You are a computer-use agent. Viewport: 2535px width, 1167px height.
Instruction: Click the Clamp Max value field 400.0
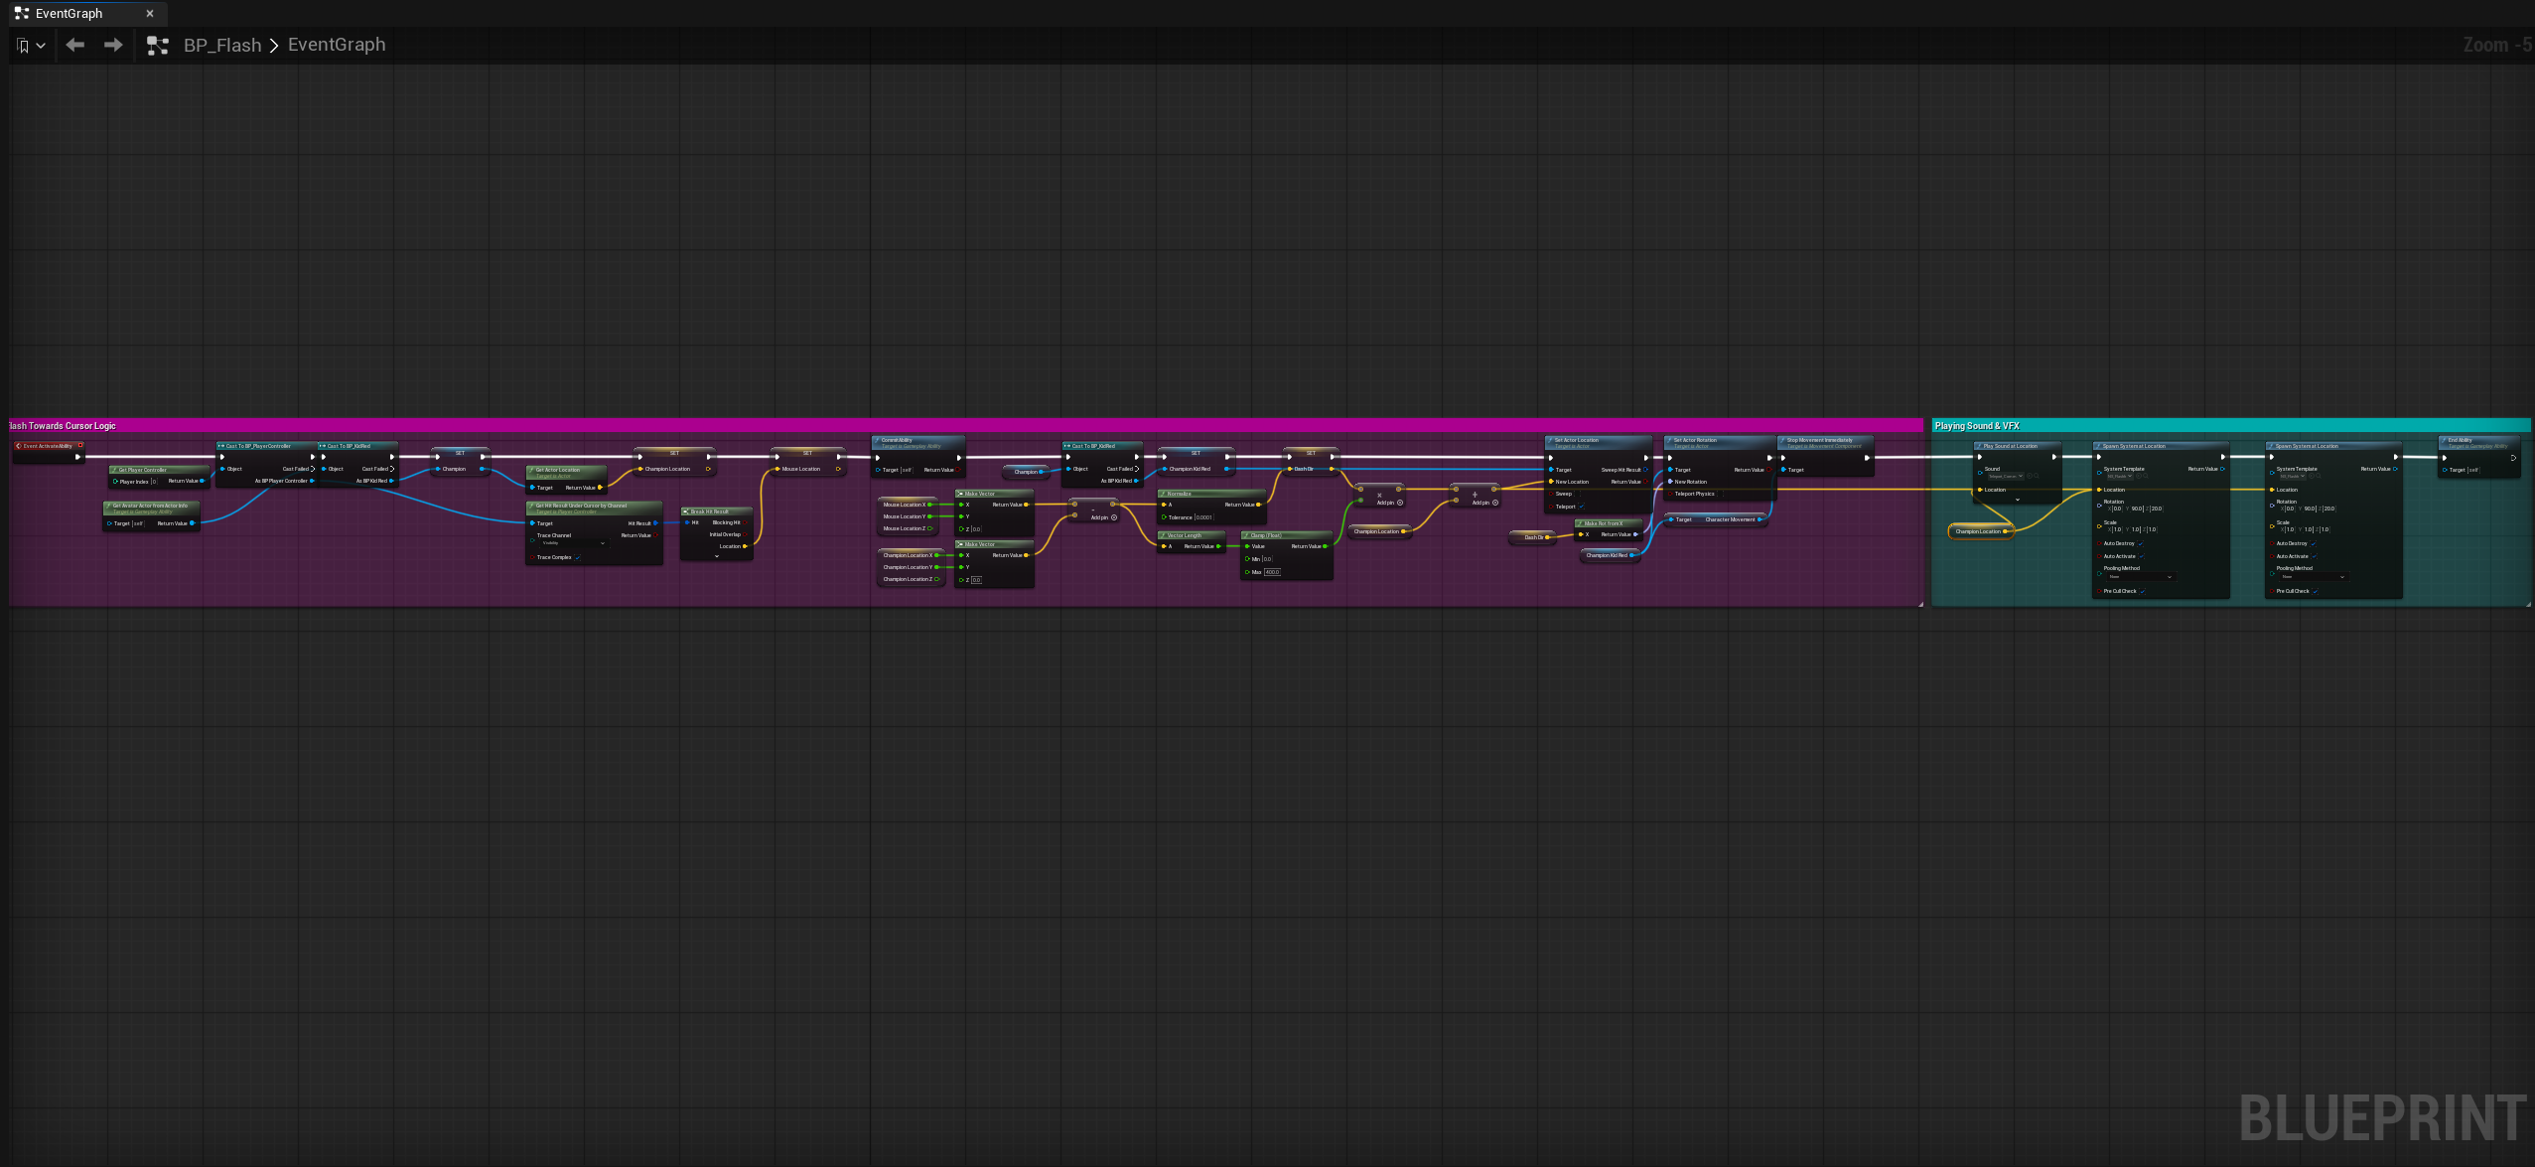click(1272, 572)
